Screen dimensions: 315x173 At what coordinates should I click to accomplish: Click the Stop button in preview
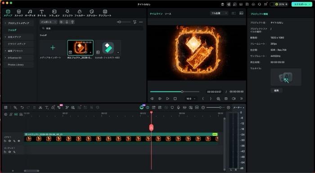[x=175, y=99]
